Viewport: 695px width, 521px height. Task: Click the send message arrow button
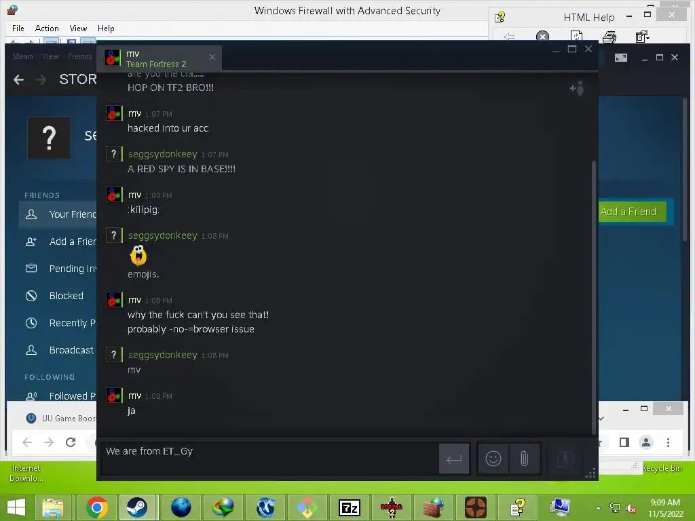point(454,459)
